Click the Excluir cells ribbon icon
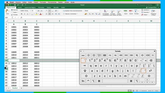165x93 pixels. click(x=131, y=11)
